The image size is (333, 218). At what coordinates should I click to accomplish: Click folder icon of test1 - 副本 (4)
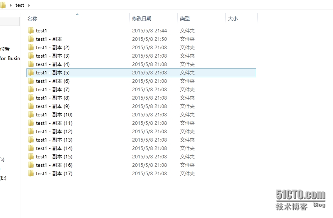tap(31, 64)
